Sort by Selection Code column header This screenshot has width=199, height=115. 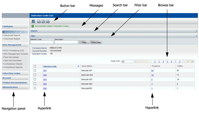50,66
